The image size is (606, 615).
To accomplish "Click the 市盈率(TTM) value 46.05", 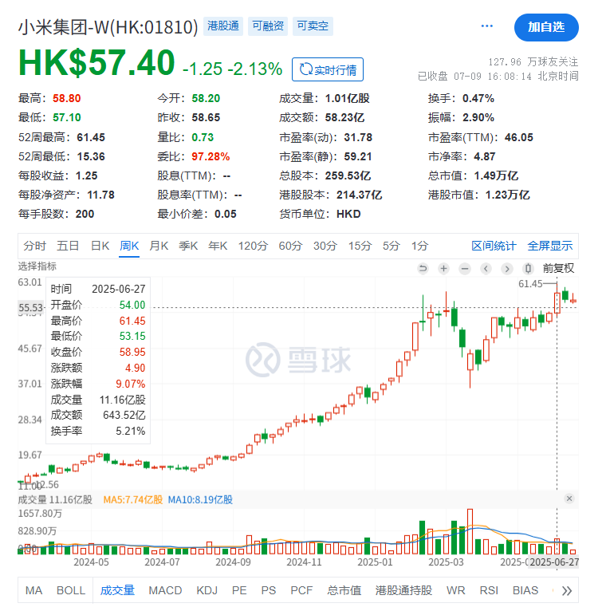I will [x=518, y=137].
